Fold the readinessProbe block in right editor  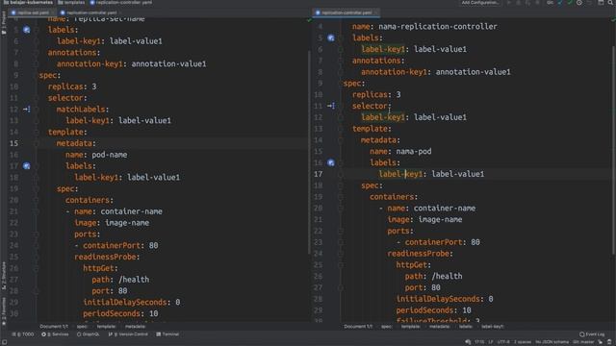tap(340, 254)
